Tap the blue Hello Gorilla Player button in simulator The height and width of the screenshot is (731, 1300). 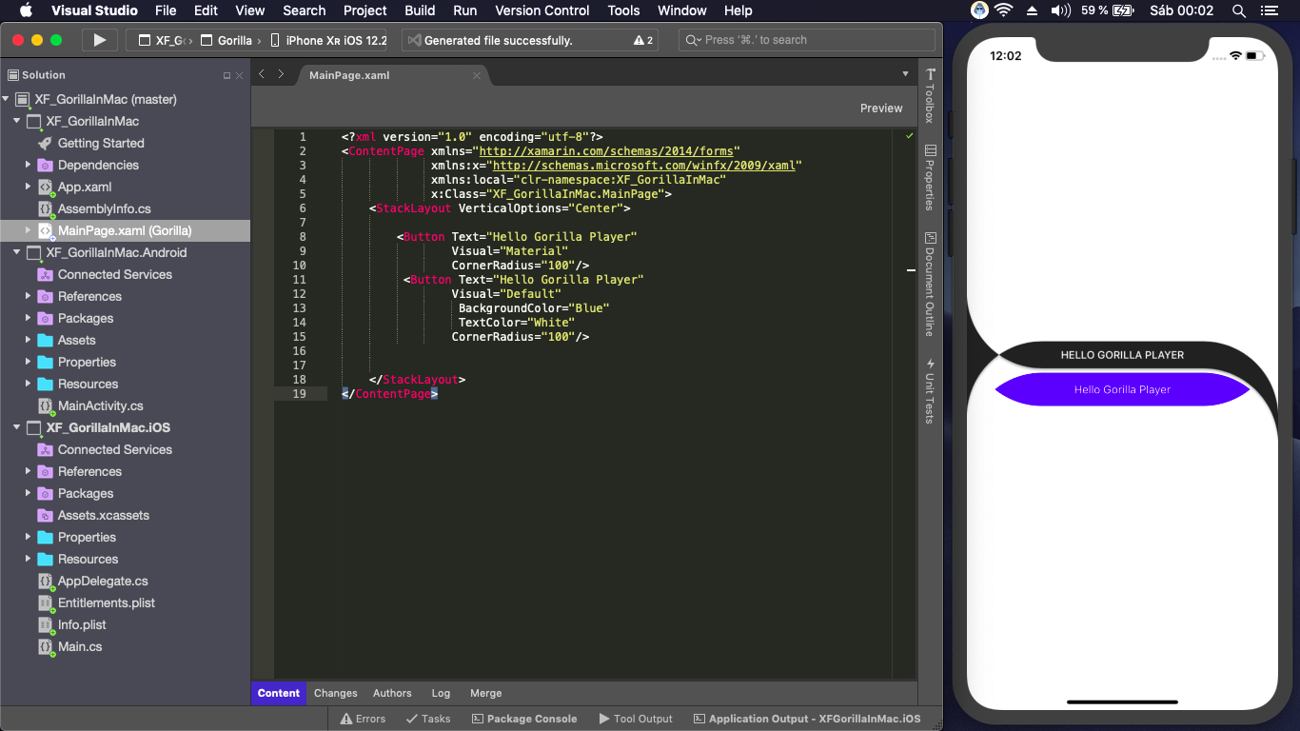[1122, 389]
